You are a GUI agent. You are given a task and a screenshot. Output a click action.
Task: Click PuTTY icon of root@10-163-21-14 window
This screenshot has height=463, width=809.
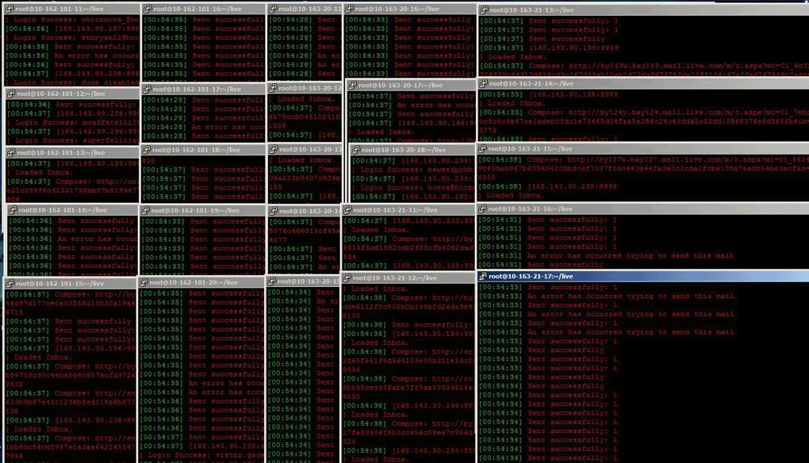pyautogui.click(x=484, y=83)
